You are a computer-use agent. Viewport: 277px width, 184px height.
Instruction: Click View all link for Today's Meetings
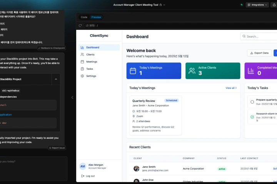(231, 88)
